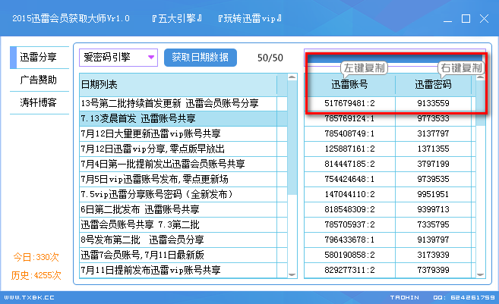Open the 广告赞助 tab
The image size is (499, 304).
[x=39, y=80]
